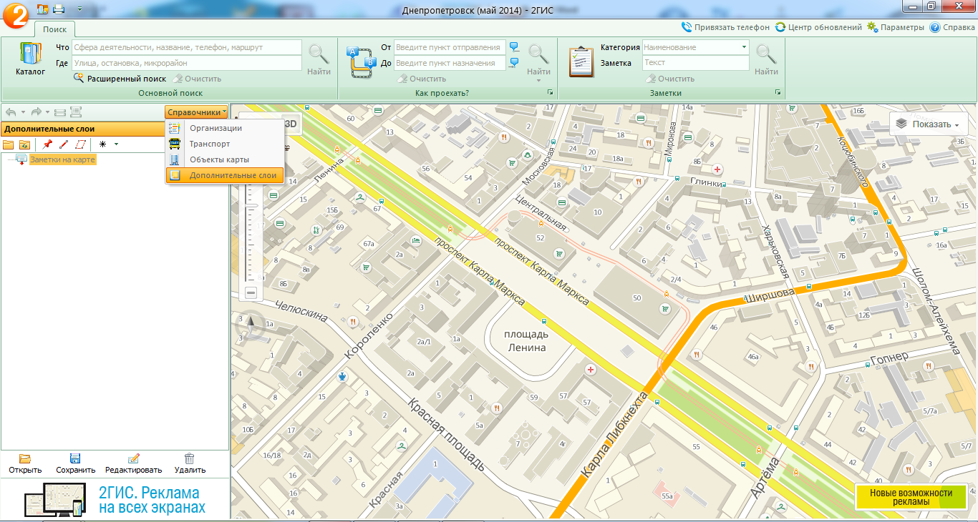978x522 pixels.
Task: Click the zoom out minus button
Action: point(251,292)
